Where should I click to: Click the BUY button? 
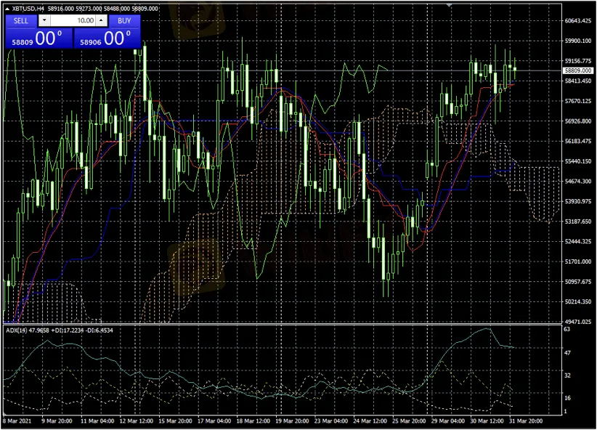click(124, 20)
